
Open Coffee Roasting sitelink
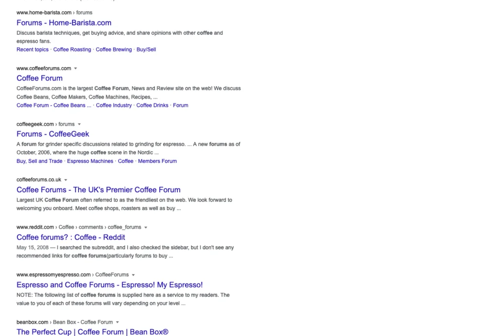(72, 50)
